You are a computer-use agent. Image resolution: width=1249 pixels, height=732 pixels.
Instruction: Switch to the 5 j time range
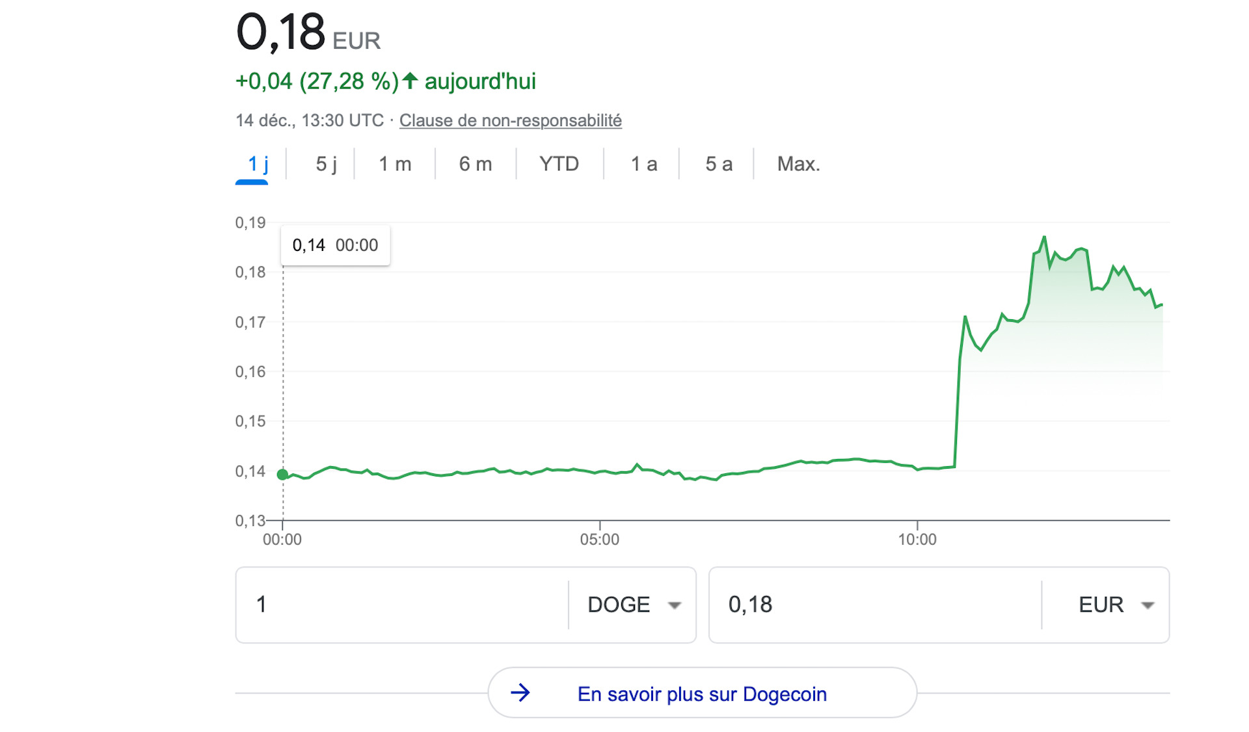tap(326, 164)
